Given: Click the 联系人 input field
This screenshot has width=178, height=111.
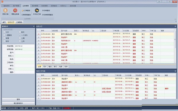Looking at the screenshot, I should click(25, 56).
